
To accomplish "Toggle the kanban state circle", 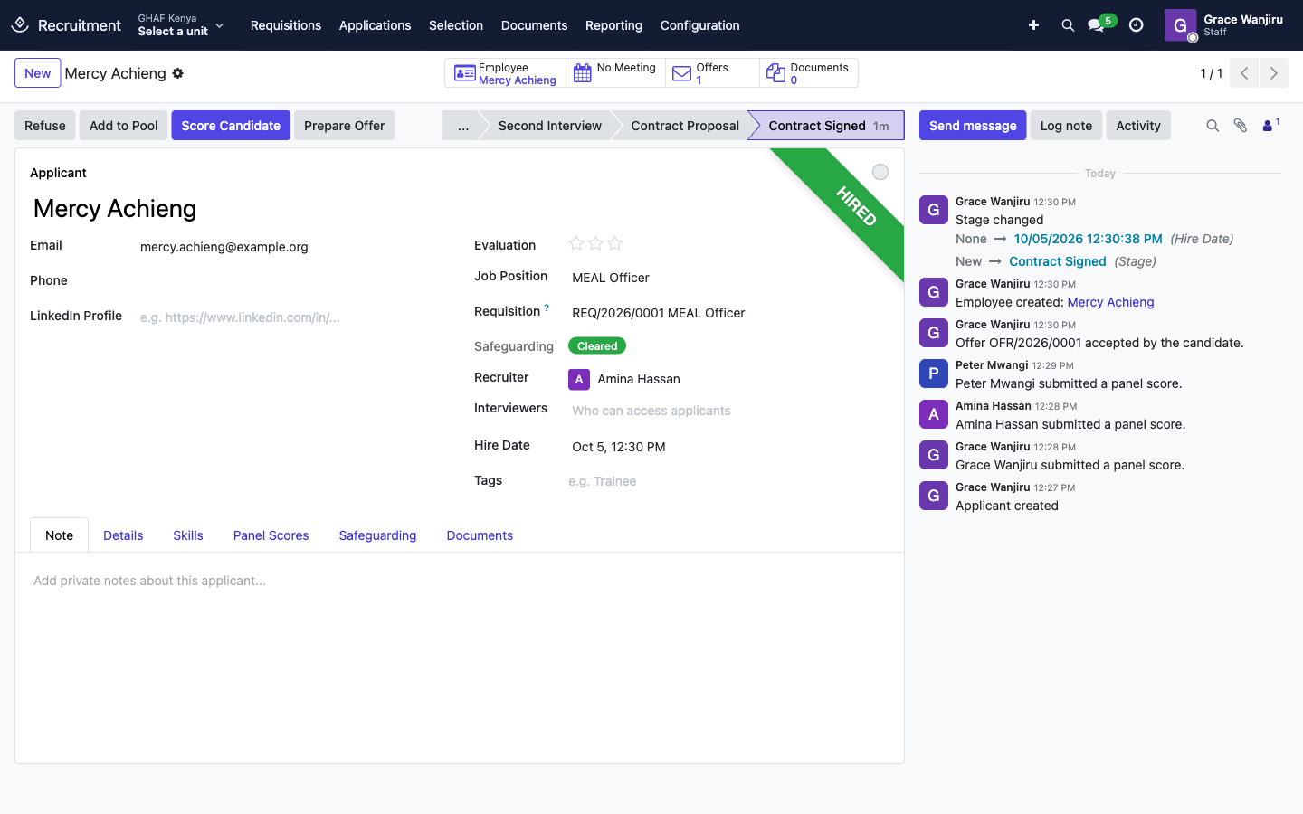I will click(880, 172).
